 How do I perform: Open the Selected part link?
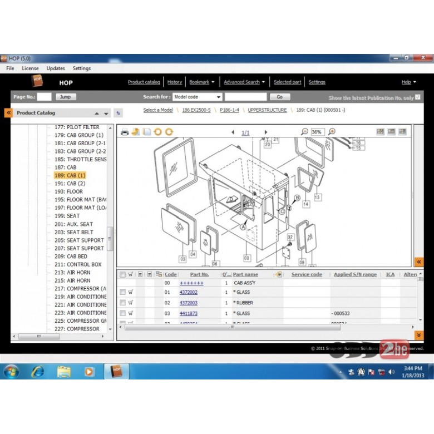[287, 82]
